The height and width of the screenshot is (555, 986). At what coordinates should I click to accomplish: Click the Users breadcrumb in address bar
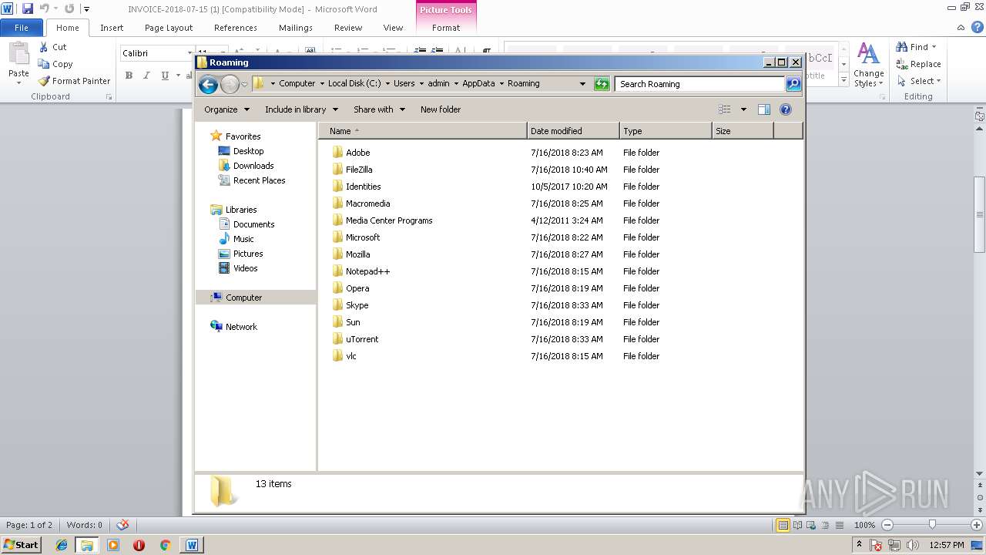(x=404, y=83)
